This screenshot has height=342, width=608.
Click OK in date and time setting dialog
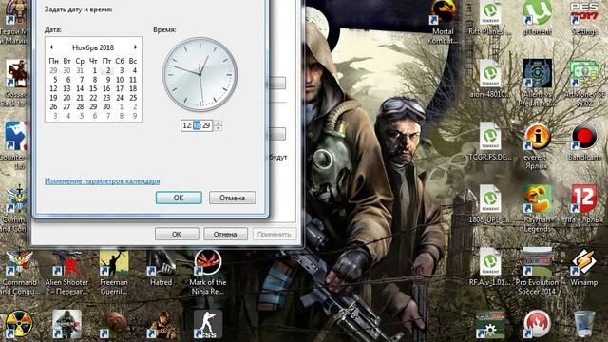click(x=179, y=198)
